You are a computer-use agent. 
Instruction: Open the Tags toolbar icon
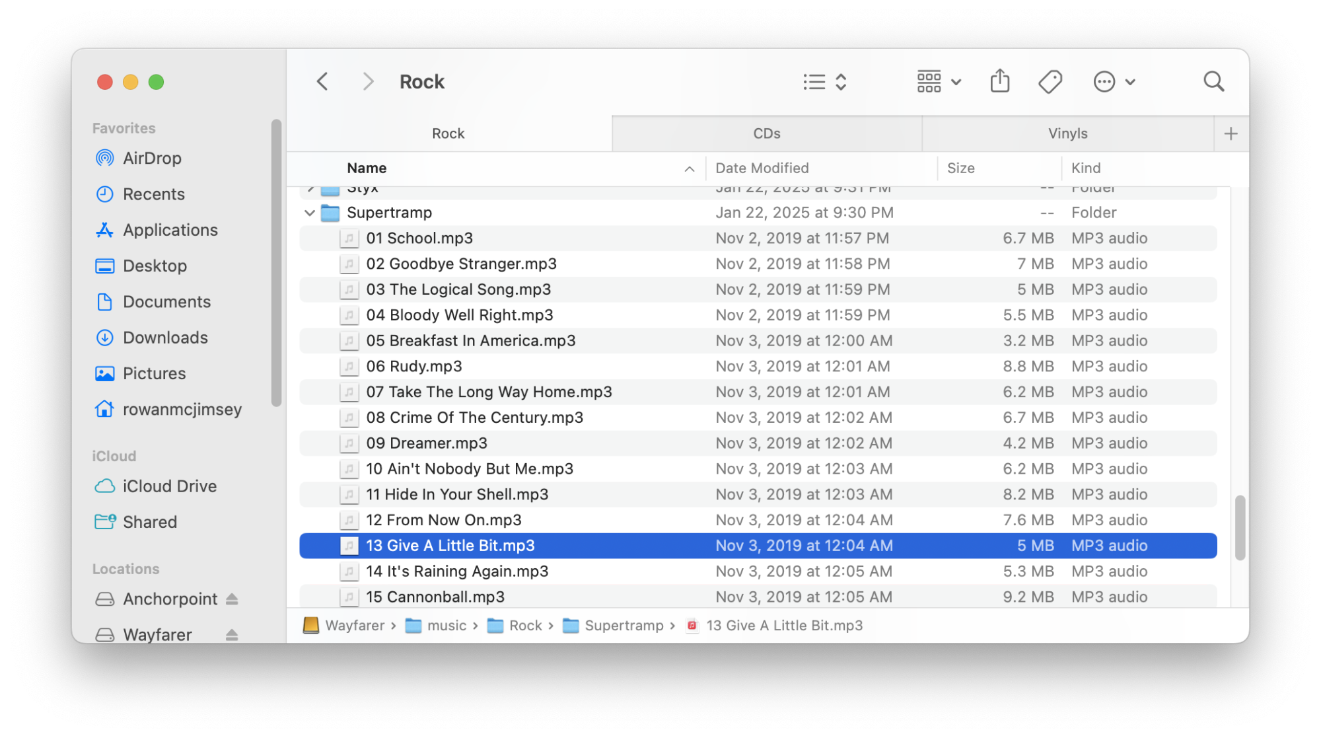coord(1050,82)
